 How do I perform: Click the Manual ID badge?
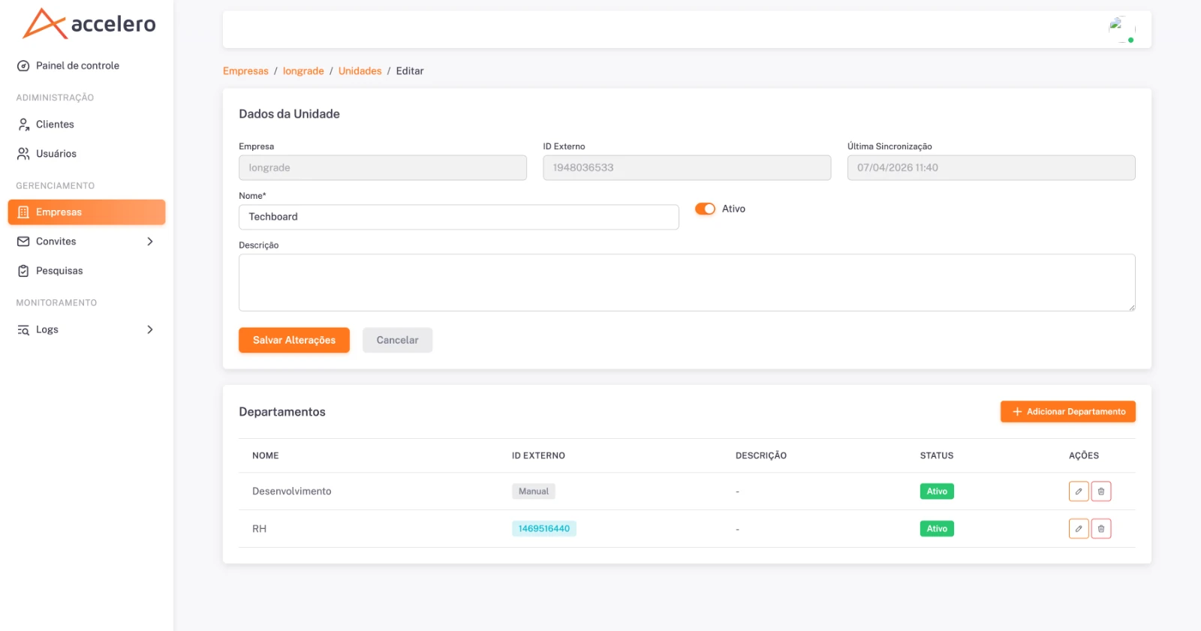(x=534, y=491)
